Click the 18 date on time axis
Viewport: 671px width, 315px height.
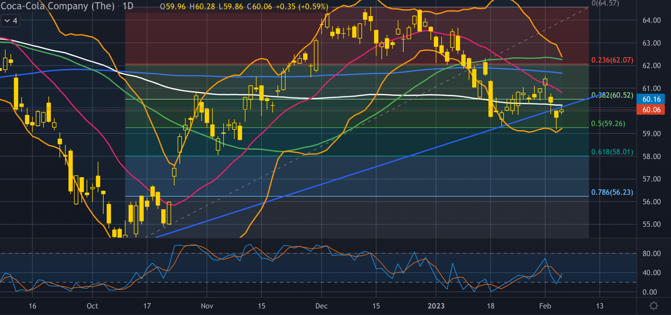(490, 306)
